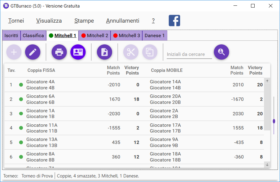Minimize the GTBurraco window

pyautogui.click(x=235, y=6)
